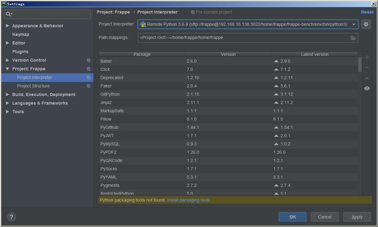Click the remove package minus icon
The height and width of the screenshot is (227, 378).
click(367, 67)
